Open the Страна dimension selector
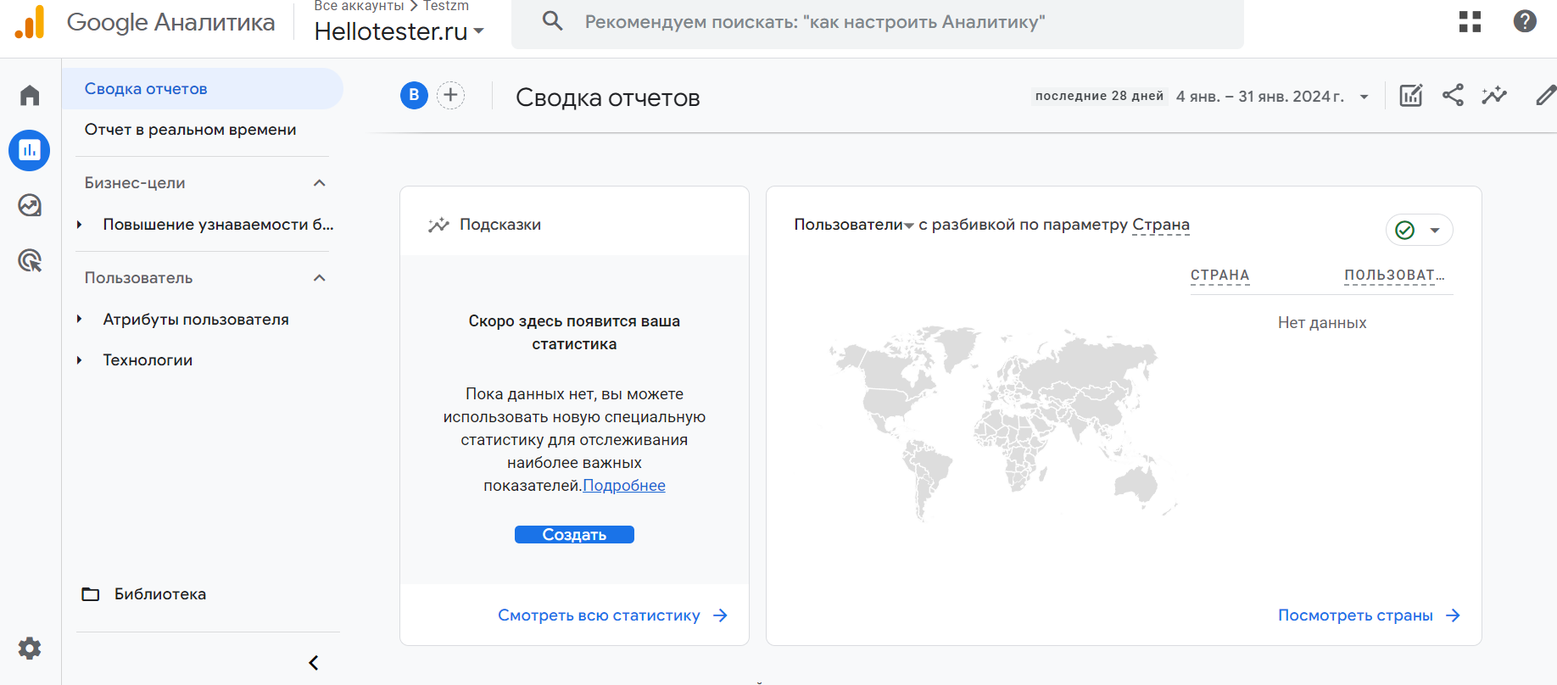Image resolution: width=1557 pixels, height=685 pixels. 1161,225
